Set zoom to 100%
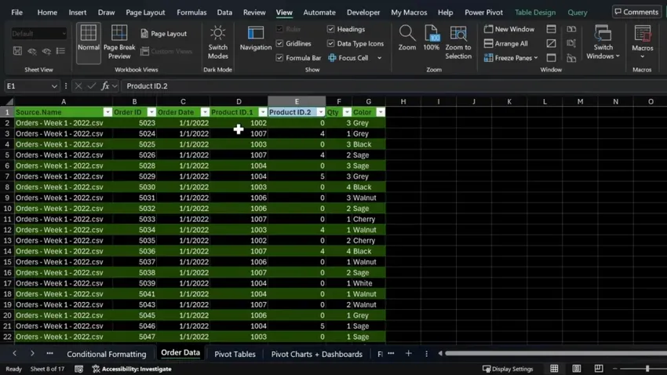 click(431, 38)
